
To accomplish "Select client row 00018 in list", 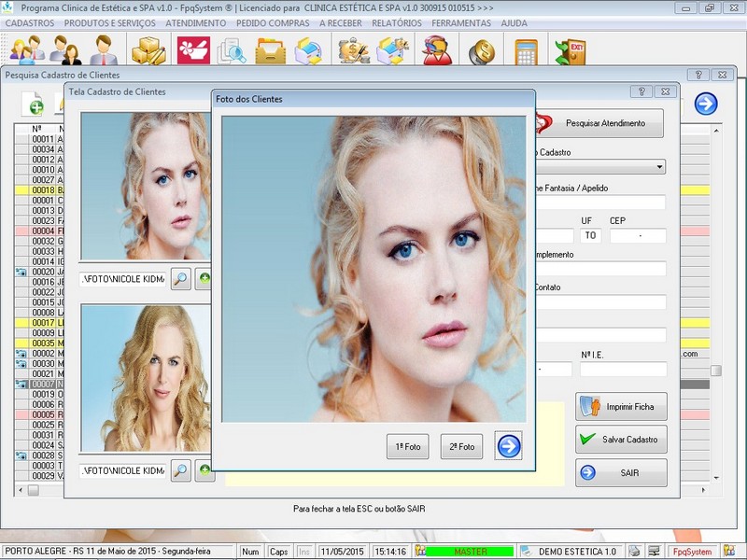I will pos(39,190).
